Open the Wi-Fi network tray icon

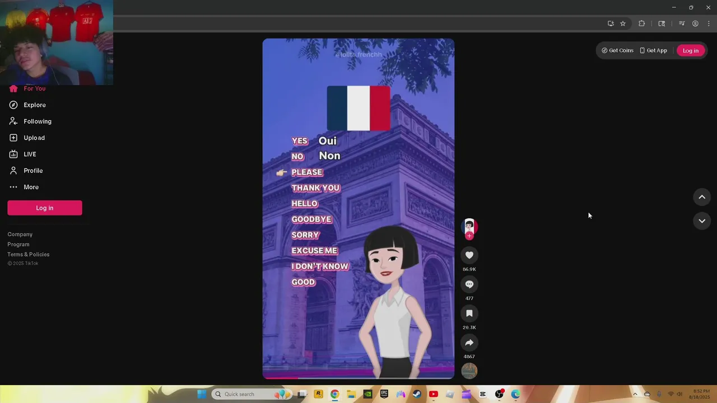coord(671,394)
